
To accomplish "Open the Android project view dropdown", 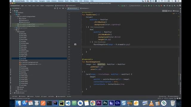I will coord(17,8).
